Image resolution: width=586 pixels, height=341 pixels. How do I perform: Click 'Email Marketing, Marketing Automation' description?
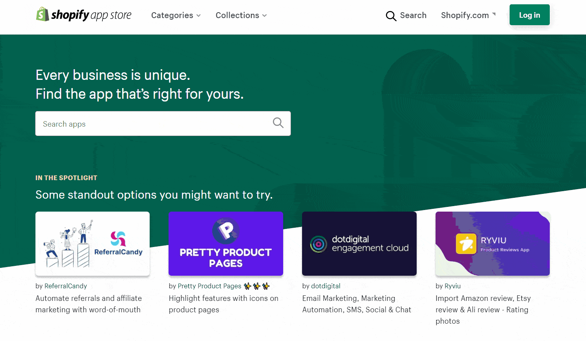click(357, 304)
